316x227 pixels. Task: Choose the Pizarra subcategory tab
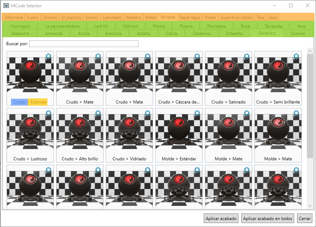[x=186, y=26]
